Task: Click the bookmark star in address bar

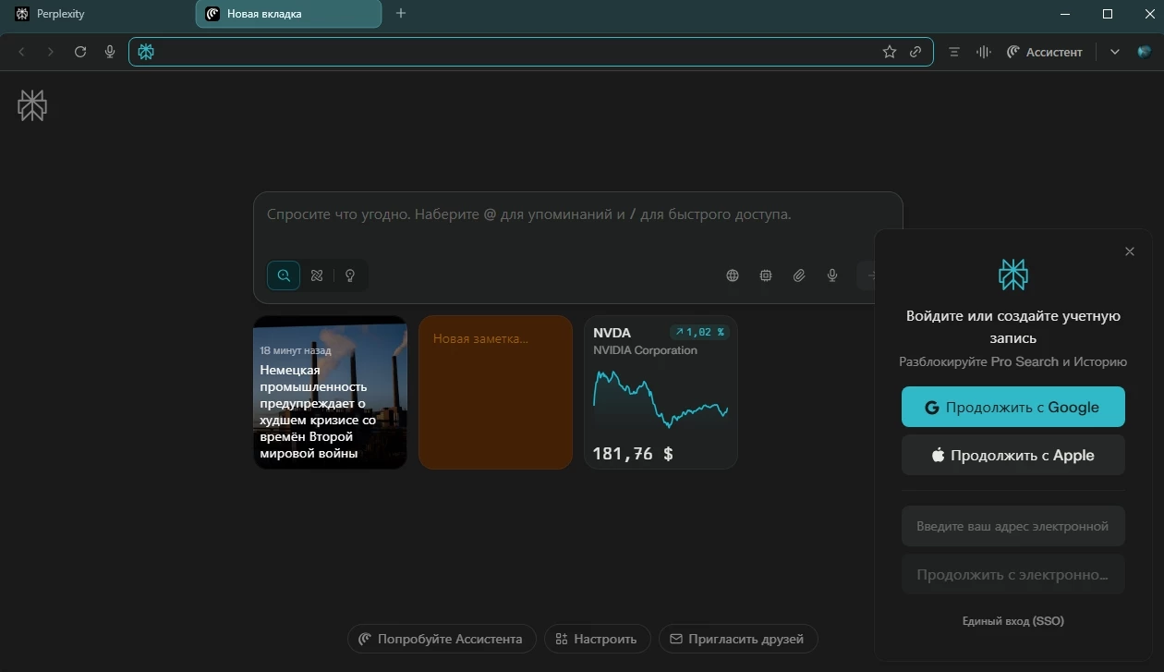Action: (x=889, y=52)
